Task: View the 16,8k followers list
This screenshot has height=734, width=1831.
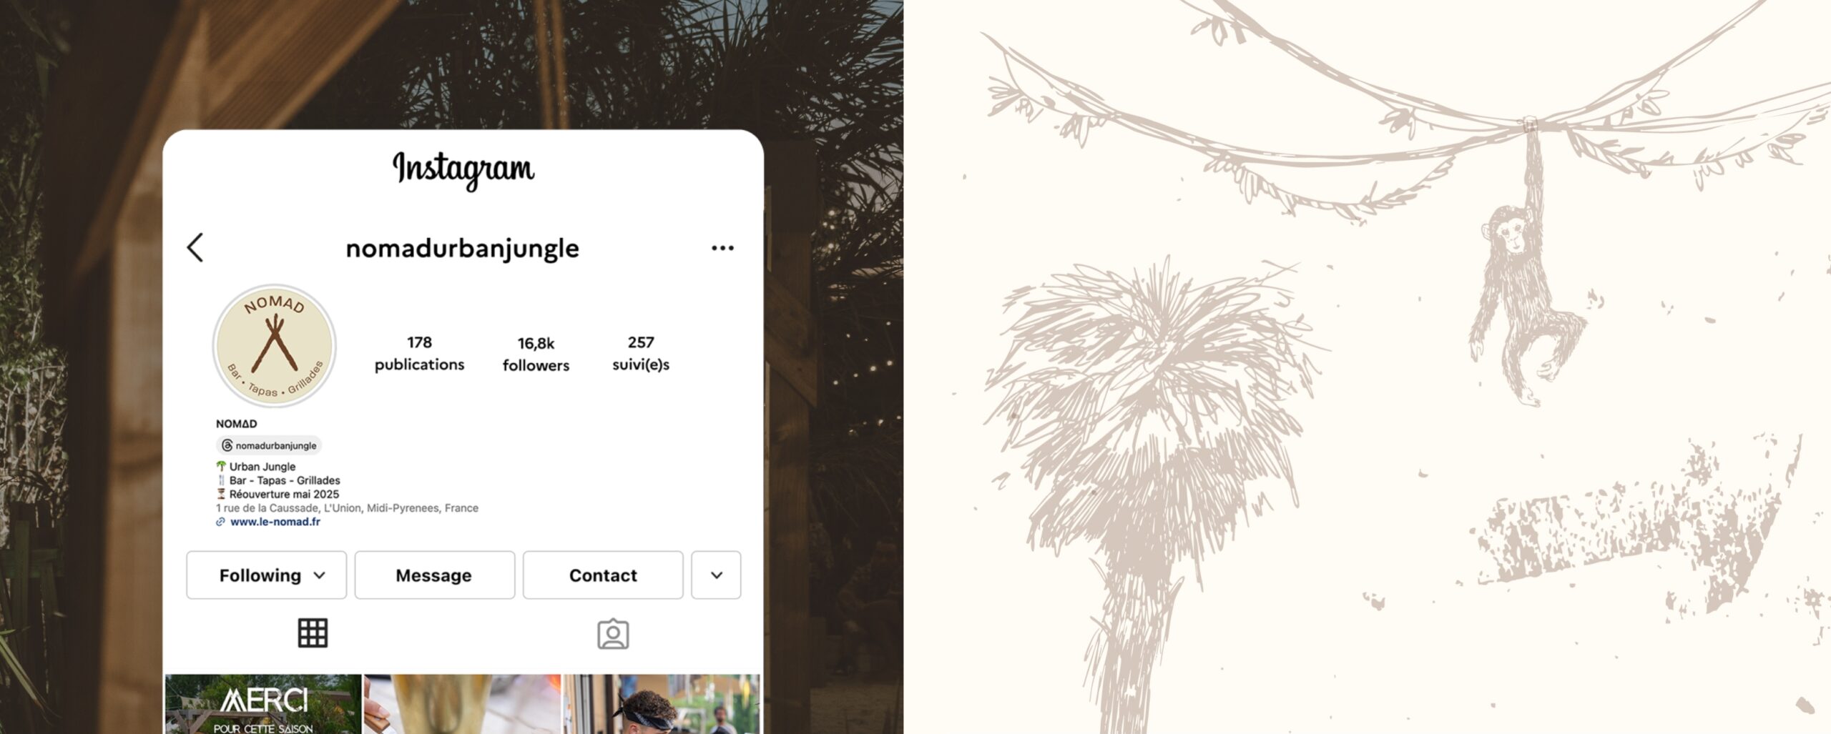Action: click(x=536, y=354)
